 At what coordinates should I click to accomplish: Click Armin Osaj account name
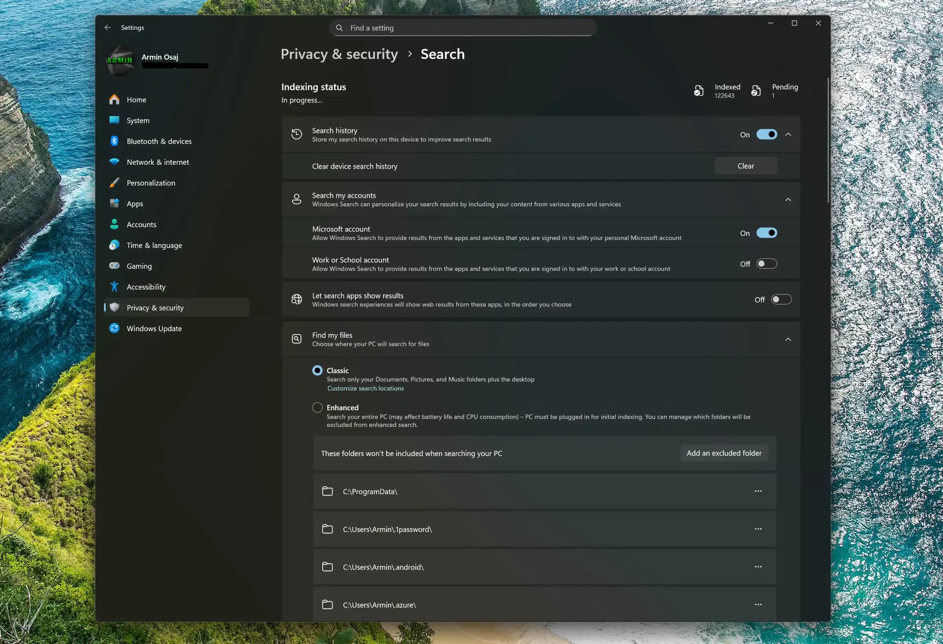coord(160,57)
